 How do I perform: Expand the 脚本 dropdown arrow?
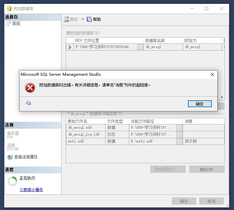[x=83, y=19]
